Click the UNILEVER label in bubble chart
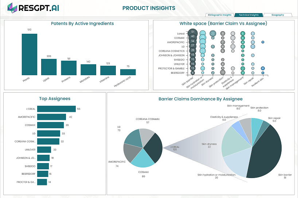The image size is (298, 198). pyautogui.click(x=179, y=64)
